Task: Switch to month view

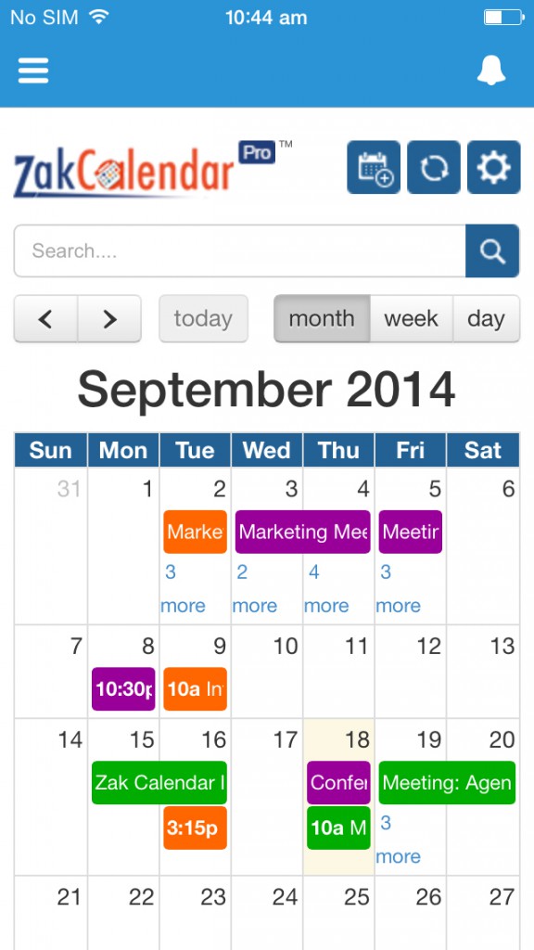Action: (x=322, y=319)
